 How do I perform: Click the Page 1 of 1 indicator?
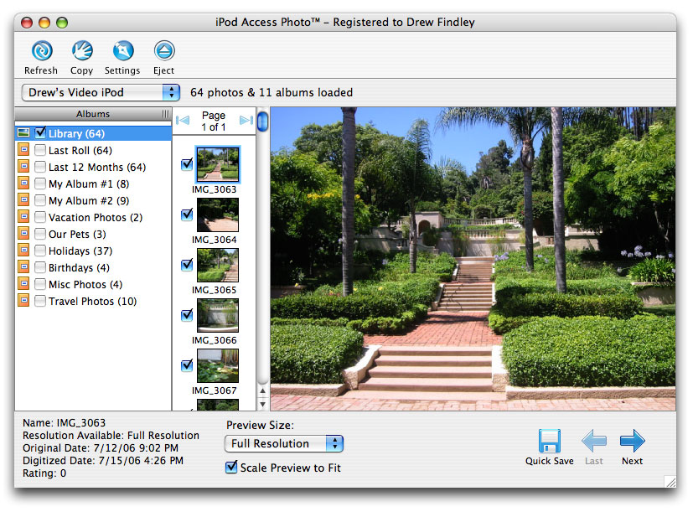click(x=214, y=121)
